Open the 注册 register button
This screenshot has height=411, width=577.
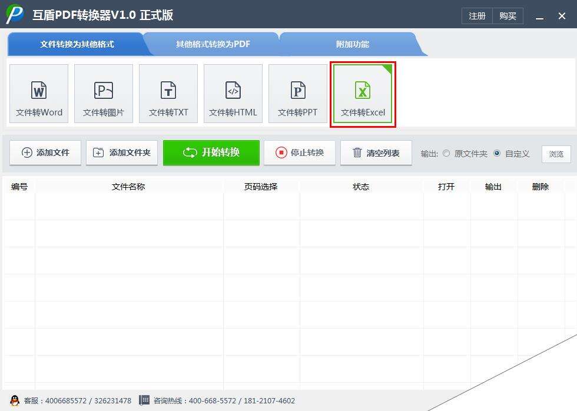coord(477,16)
